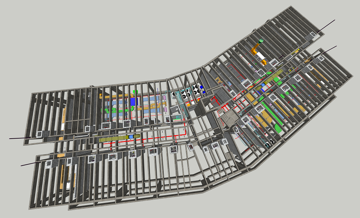Select the white unit beside the orange riser

coord(260,56)
